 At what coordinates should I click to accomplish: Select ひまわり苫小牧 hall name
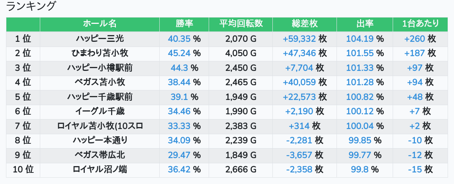click(100, 53)
